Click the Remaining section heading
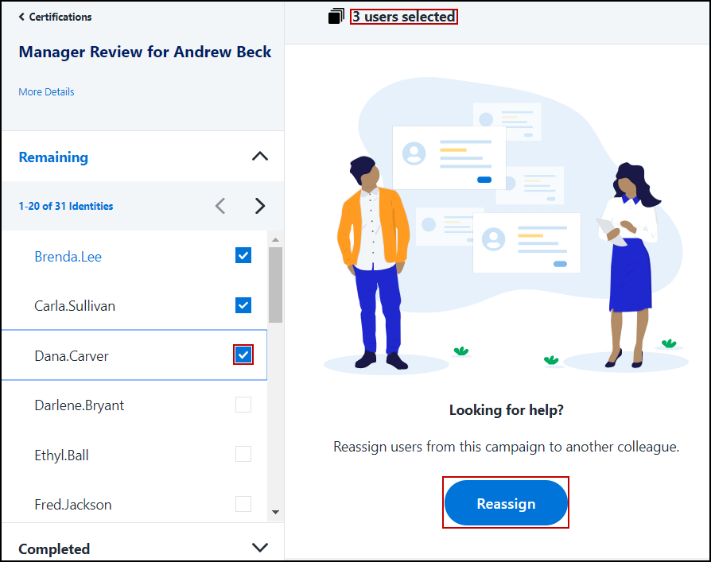This screenshot has height=562, width=711. pyautogui.click(x=53, y=157)
